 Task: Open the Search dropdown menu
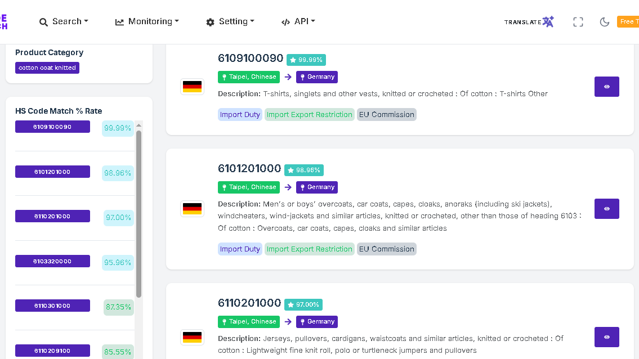pos(64,21)
